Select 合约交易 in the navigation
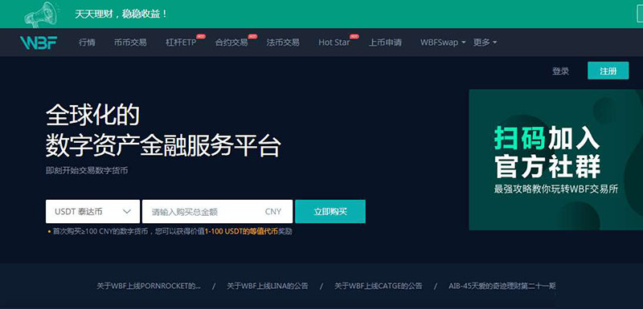The height and width of the screenshot is (309, 643). (231, 43)
